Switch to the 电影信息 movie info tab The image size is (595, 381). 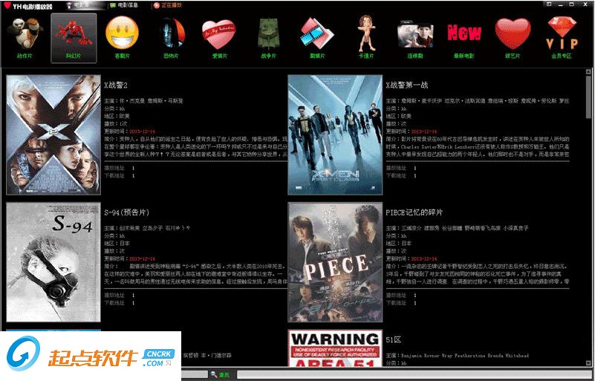pyautogui.click(x=125, y=5)
